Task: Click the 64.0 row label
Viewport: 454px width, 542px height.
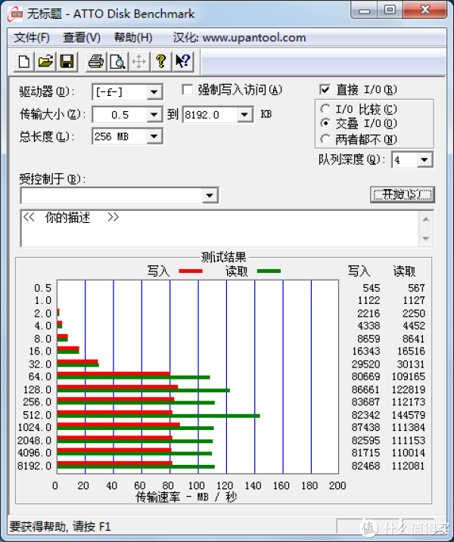Action: (x=40, y=376)
